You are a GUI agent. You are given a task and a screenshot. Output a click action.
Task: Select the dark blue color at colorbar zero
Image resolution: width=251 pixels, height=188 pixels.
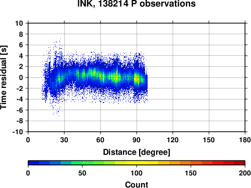(34, 163)
